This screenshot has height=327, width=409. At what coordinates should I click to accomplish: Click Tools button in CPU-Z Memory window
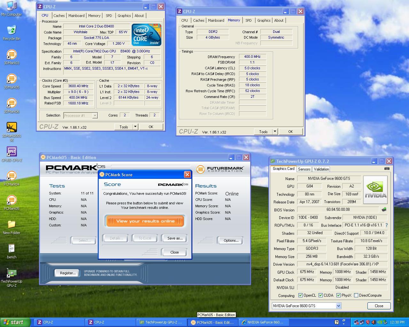pyautogui.click(x=263, y=132)
